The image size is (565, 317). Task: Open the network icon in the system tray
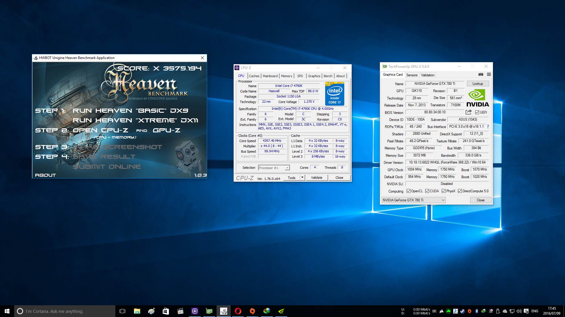pyautogui.click(x=512, y=311)
